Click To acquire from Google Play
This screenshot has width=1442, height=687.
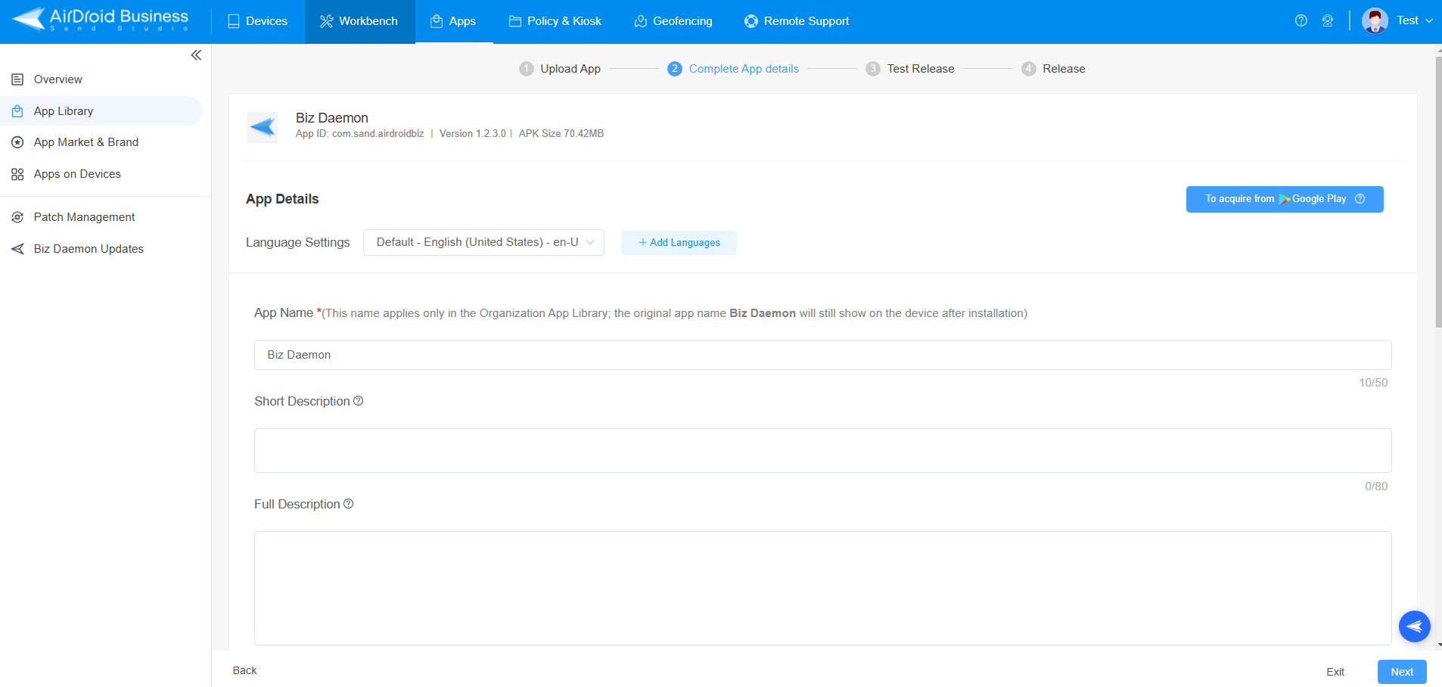(1284, 198)
